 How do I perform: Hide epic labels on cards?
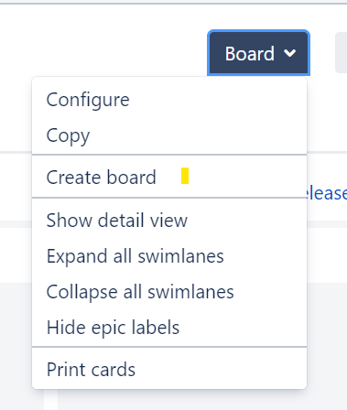(x=169, y=328)
